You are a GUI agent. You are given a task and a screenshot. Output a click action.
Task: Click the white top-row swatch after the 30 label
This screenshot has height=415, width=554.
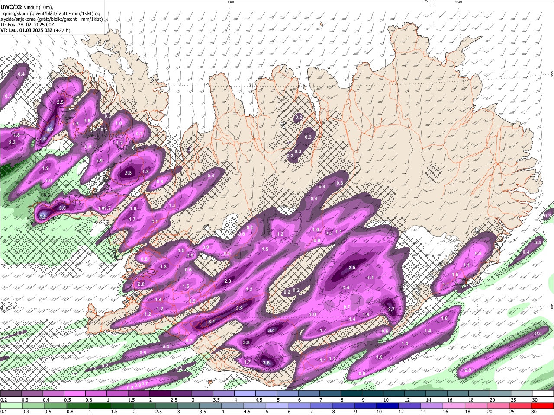pyautogui.click(x=543, y=394)
